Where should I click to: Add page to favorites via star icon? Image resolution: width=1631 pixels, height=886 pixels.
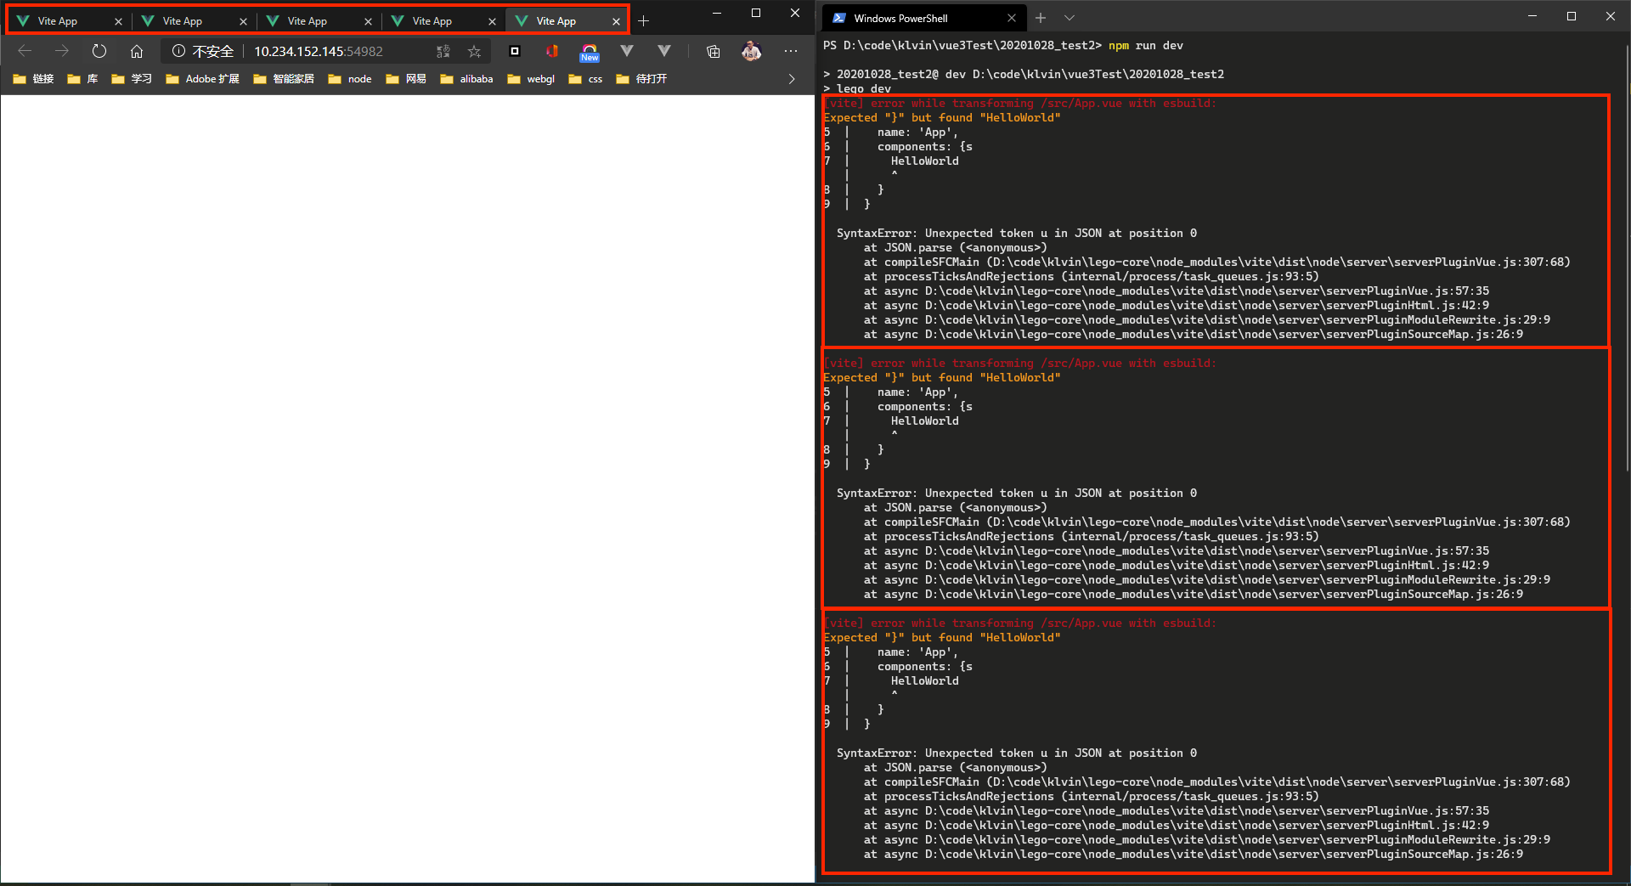475,51
